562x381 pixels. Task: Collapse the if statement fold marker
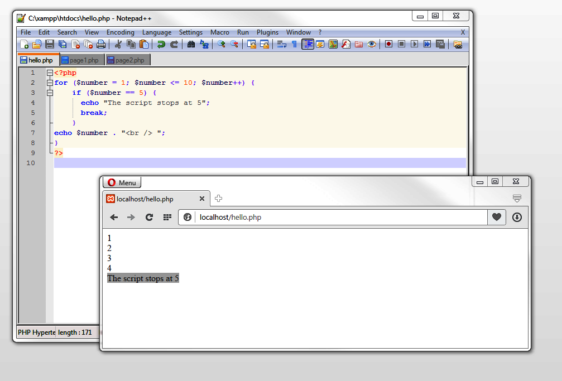pyautogui.click(x=50, y=92)
